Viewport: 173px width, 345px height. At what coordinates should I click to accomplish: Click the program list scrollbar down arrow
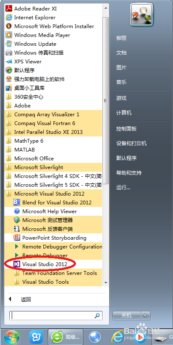tap(106, 282)
